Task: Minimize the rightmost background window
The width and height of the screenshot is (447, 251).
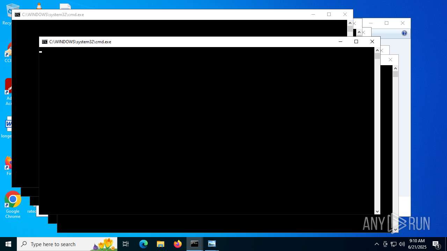Action: [x=371, y=23]
